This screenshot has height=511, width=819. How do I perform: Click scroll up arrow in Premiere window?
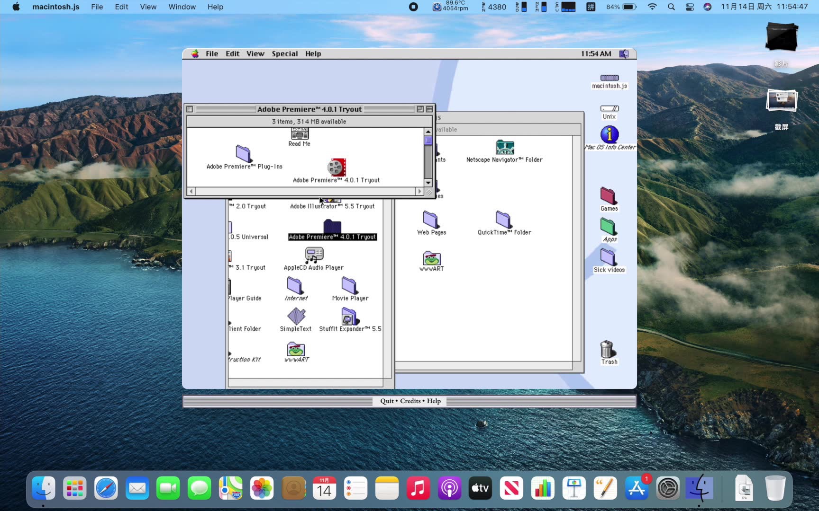[428, 132]
